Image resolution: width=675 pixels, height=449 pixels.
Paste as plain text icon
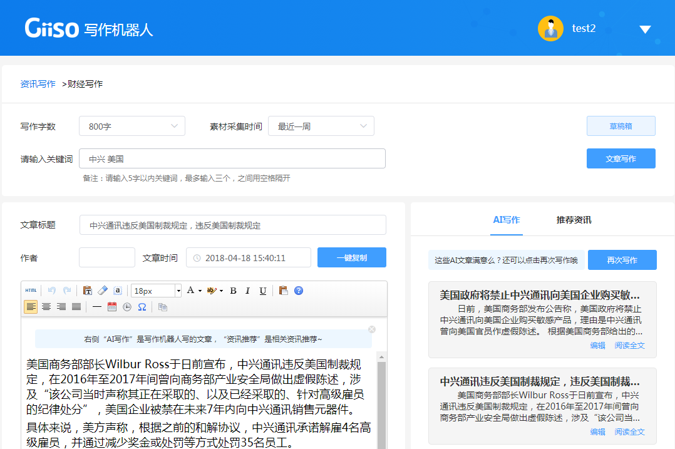tap(88, 291)
